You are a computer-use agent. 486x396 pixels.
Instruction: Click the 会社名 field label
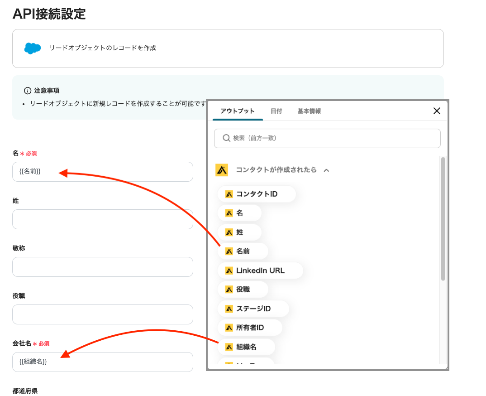tap(22, 343)
